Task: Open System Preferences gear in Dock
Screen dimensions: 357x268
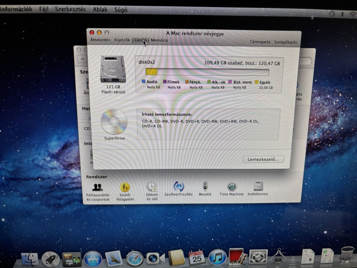Action: coord(258,256)
